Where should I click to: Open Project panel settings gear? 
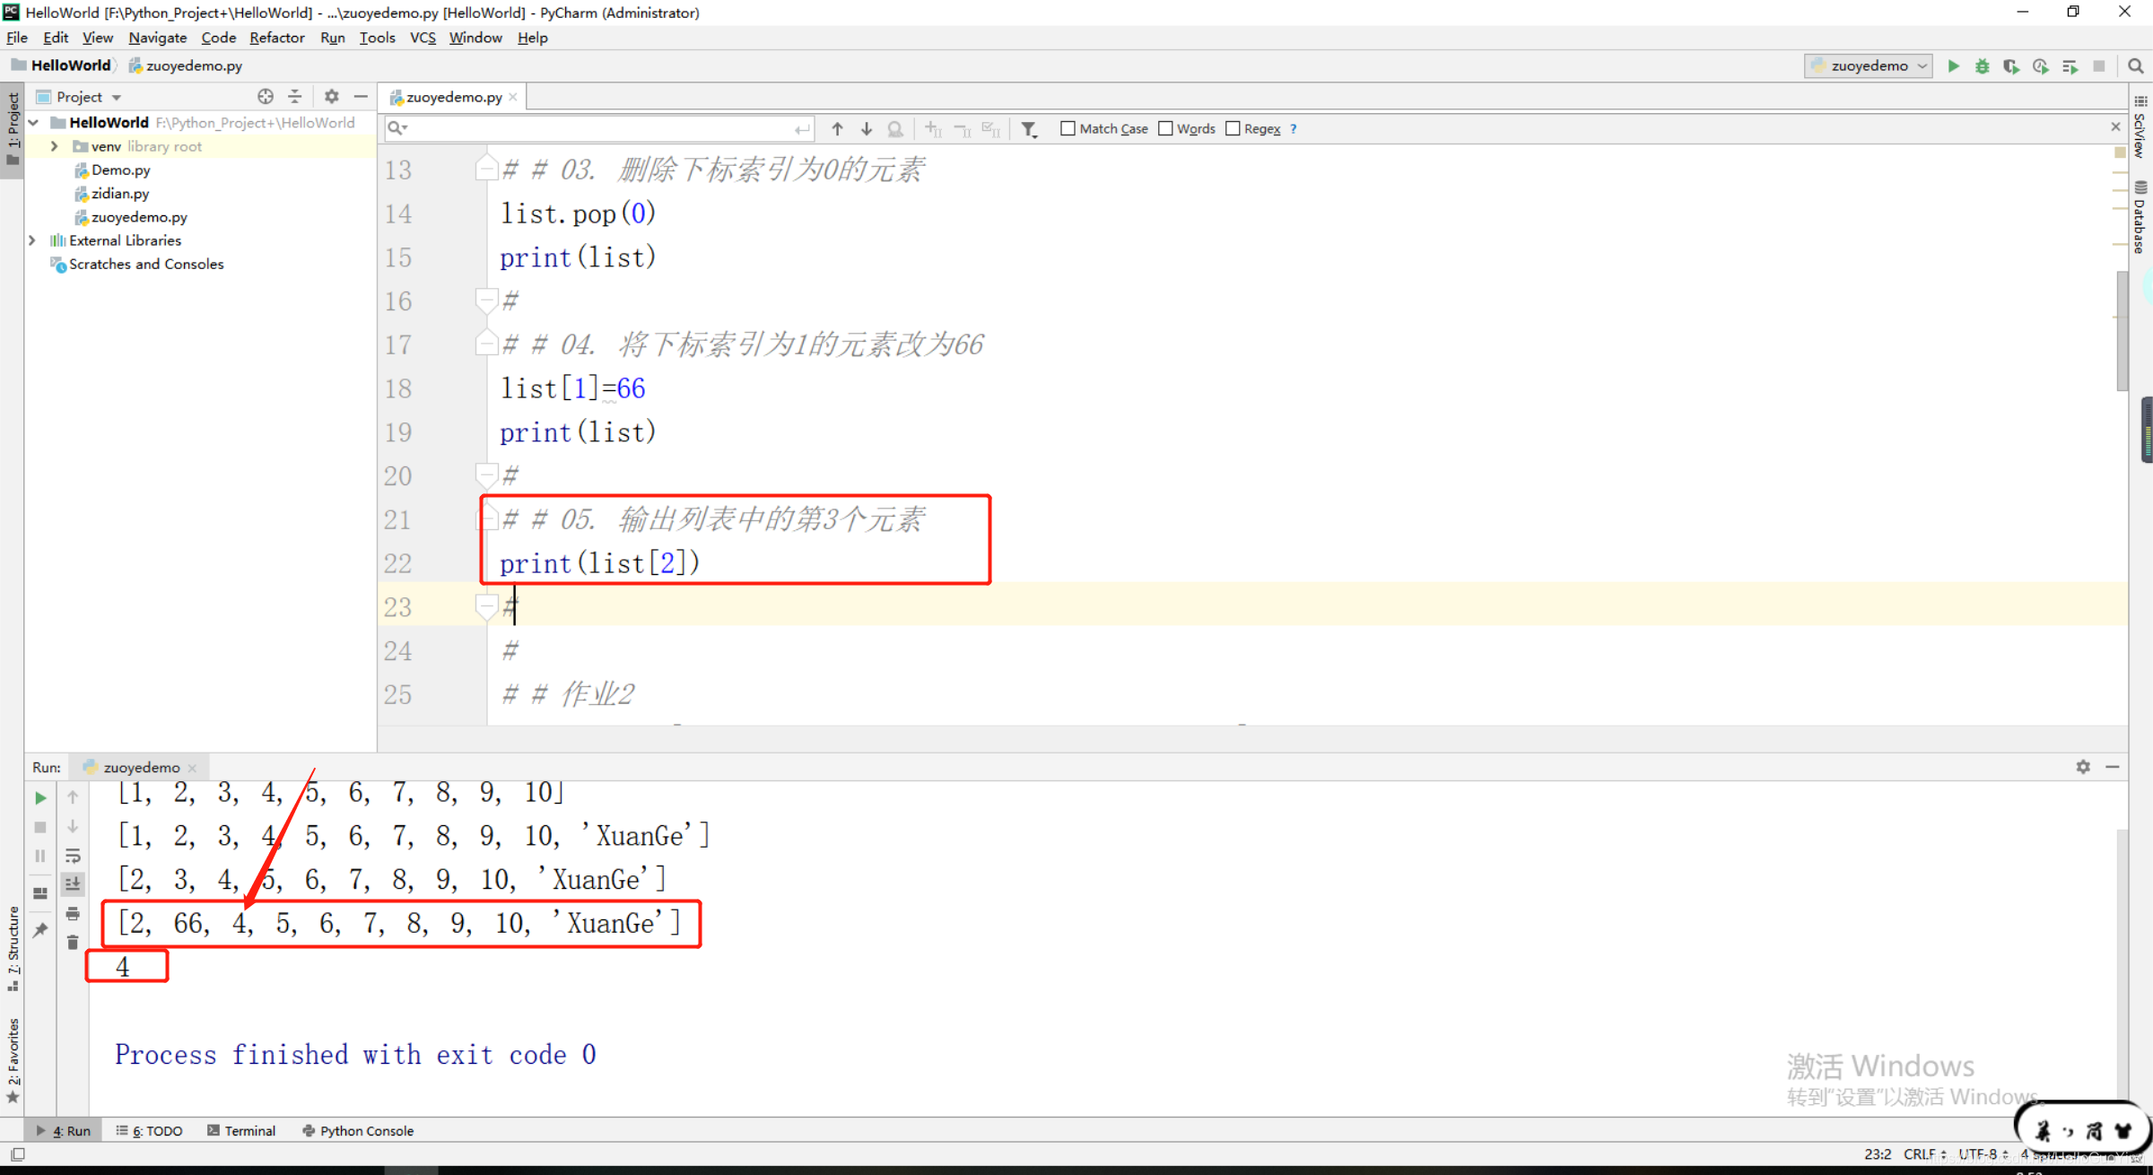pyautogui.click(x=331, y=97)
